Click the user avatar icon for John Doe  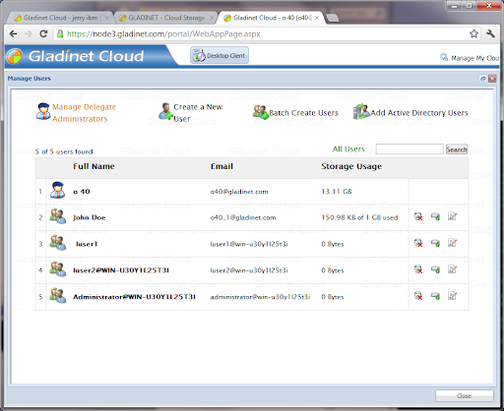(x=58, y=216)
